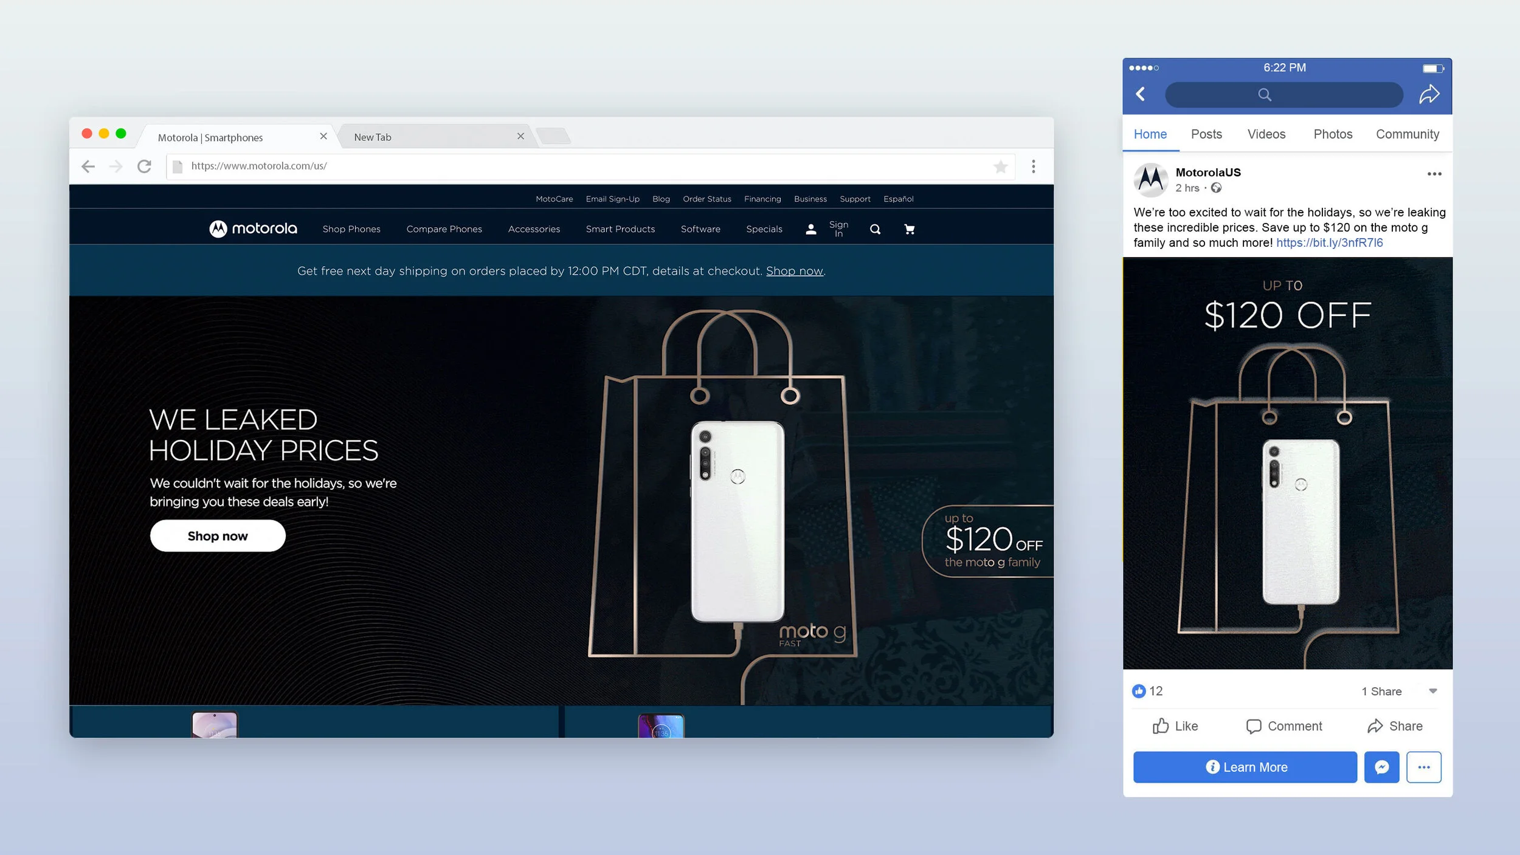Open the browser three-dot menu
This screenshot has height=855, width=1520.
[1033, 167]
